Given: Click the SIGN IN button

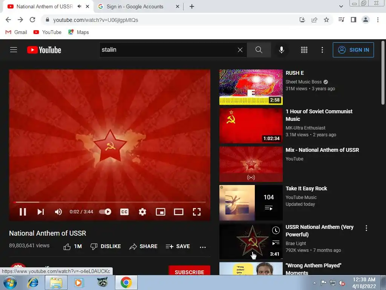Looking at the screenshot, I should (x=353, y=50).
